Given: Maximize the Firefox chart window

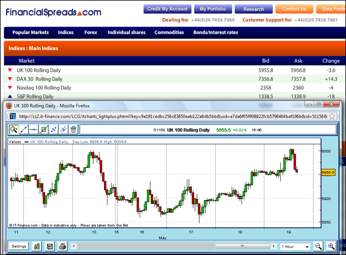Looking at the screenshot, I should [x=319, y=104].
